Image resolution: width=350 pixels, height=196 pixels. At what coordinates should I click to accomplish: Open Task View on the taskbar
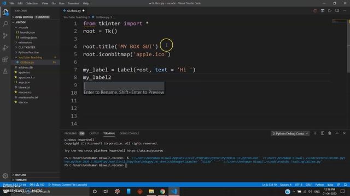pyautogui.click(x=106, y=191)
